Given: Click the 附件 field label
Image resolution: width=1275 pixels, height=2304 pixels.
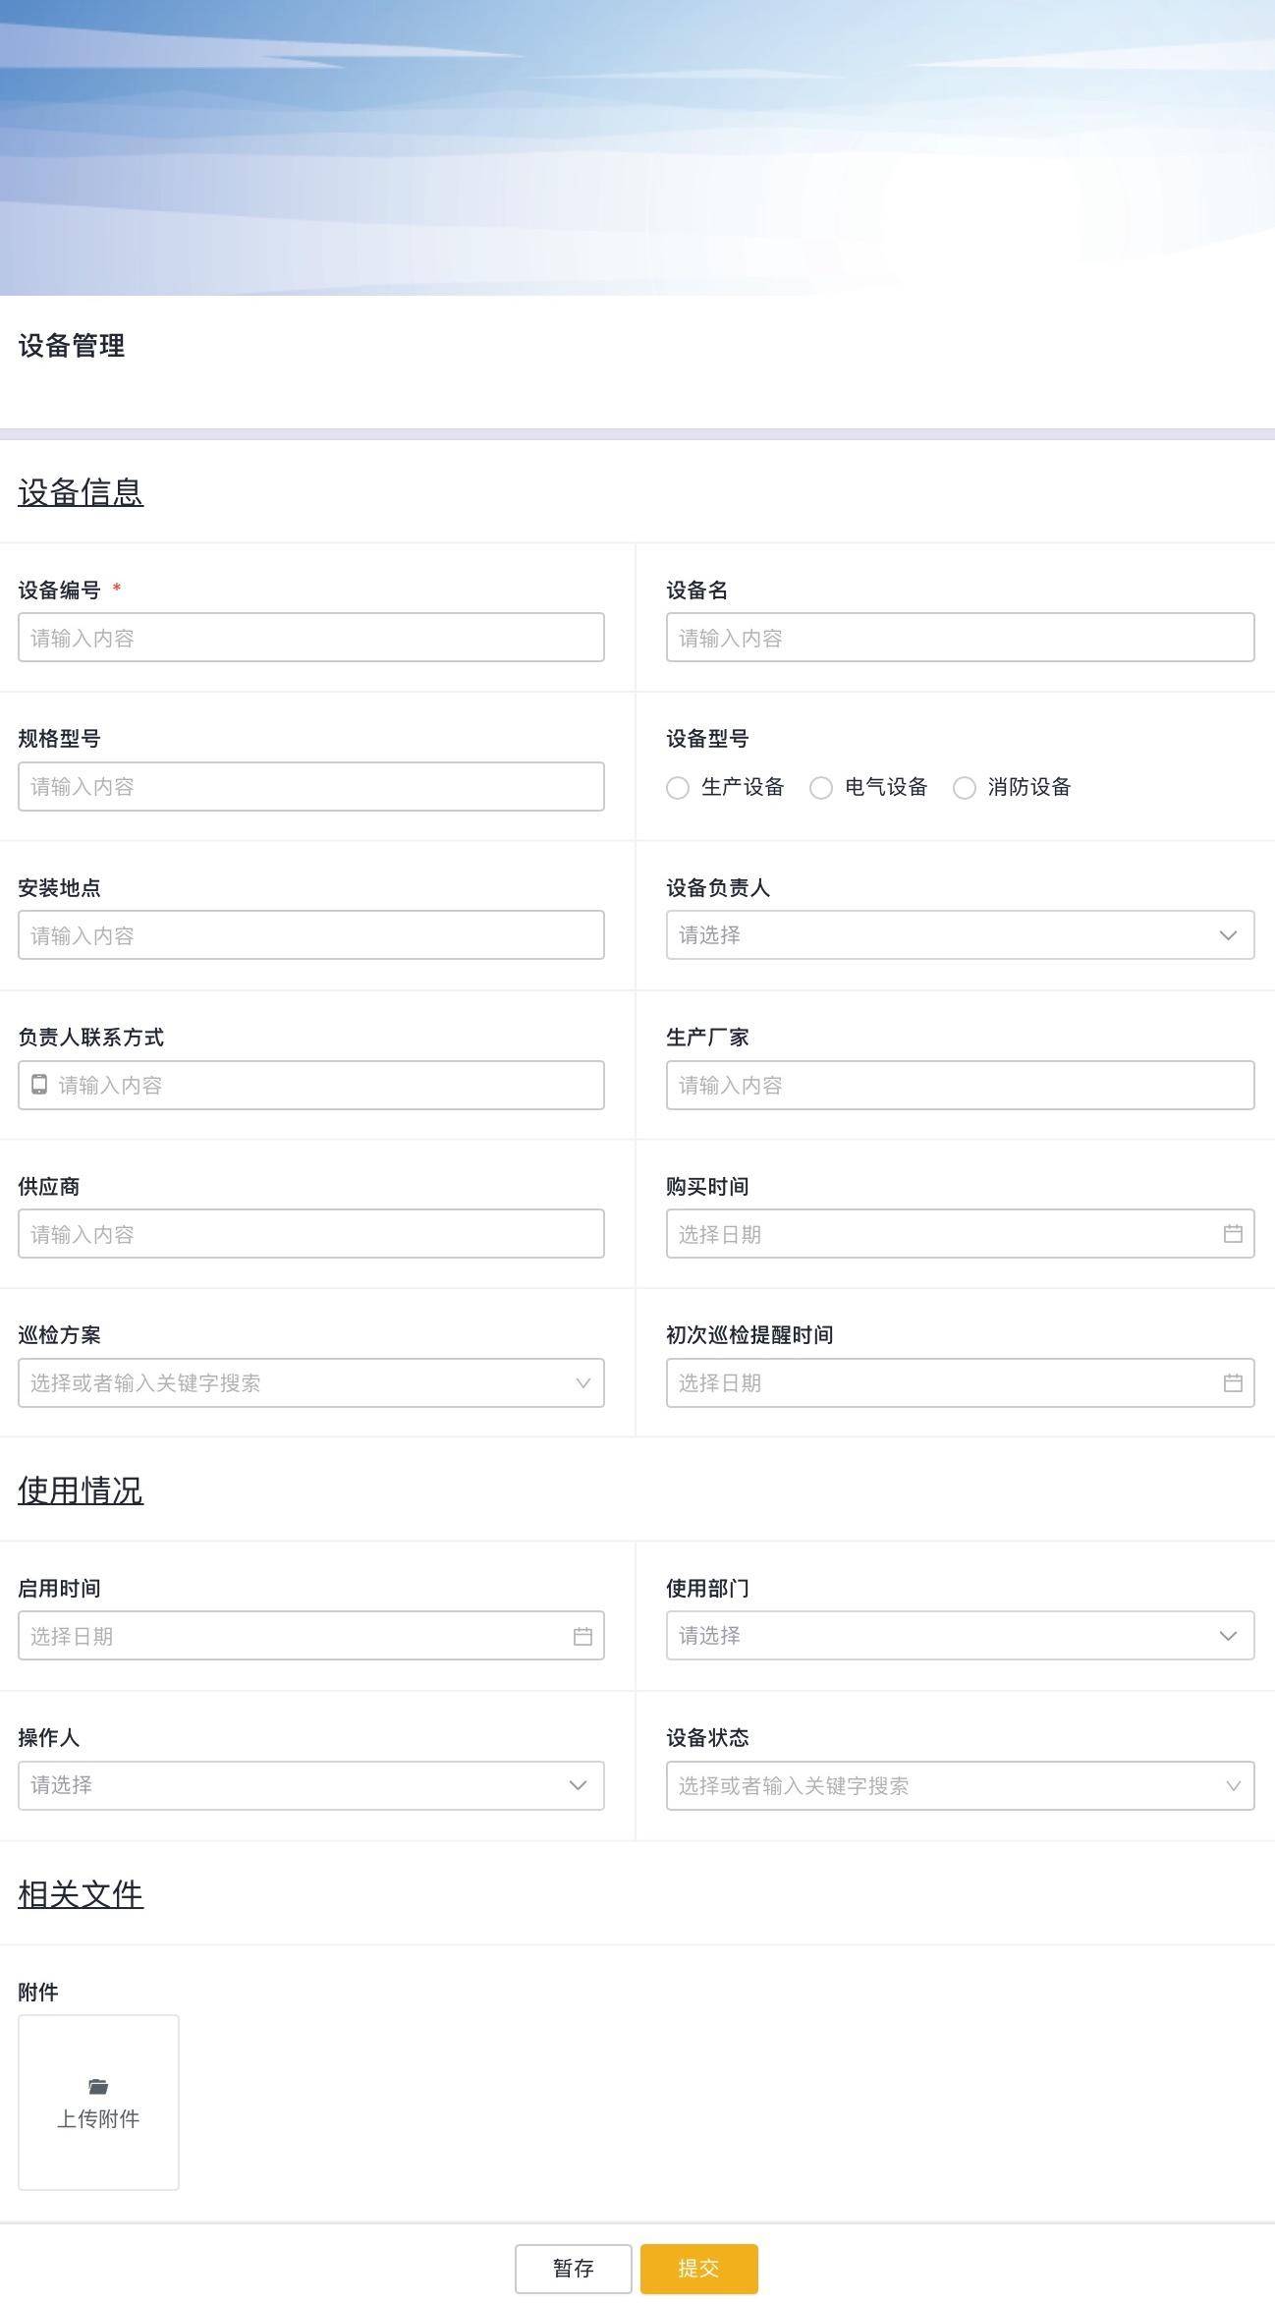Looking at the screenshot, I should (x=38, y=1991).
